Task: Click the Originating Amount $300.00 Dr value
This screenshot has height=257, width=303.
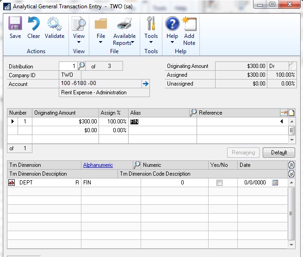Action: pyautogui.click(x=241, y=66)
